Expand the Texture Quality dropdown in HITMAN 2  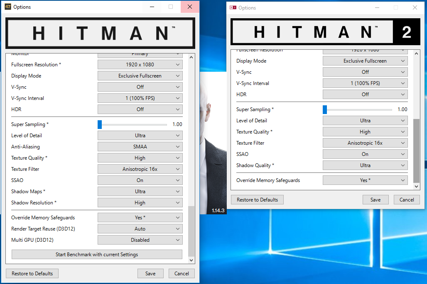365,131
